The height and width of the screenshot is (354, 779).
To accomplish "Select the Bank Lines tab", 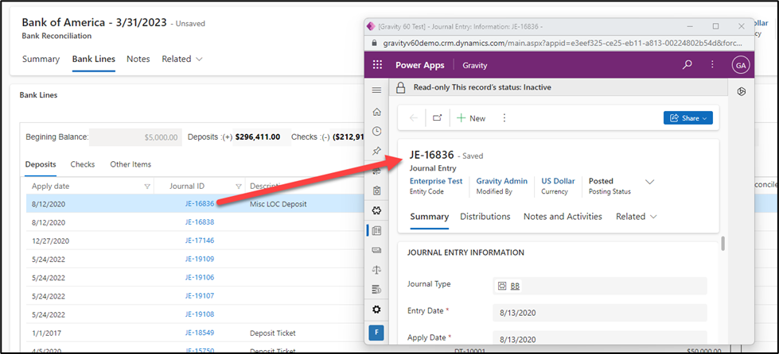I will (94, 59).
